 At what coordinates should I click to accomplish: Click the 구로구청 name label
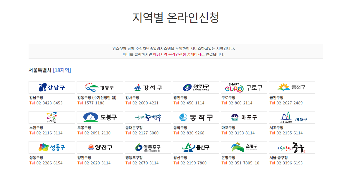(228, 98)
